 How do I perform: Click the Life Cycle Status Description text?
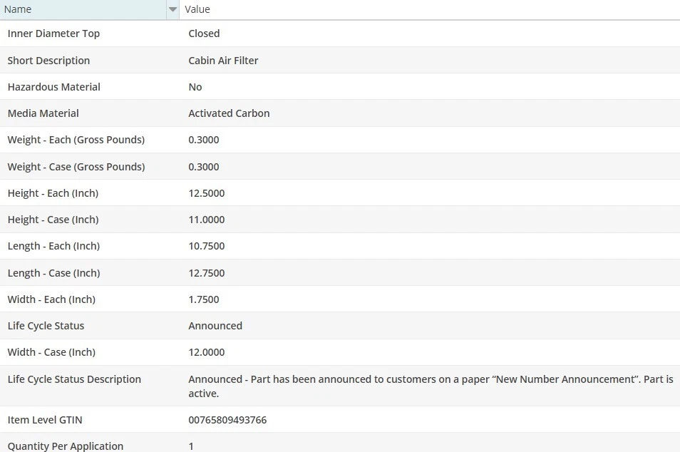(431, 386)
